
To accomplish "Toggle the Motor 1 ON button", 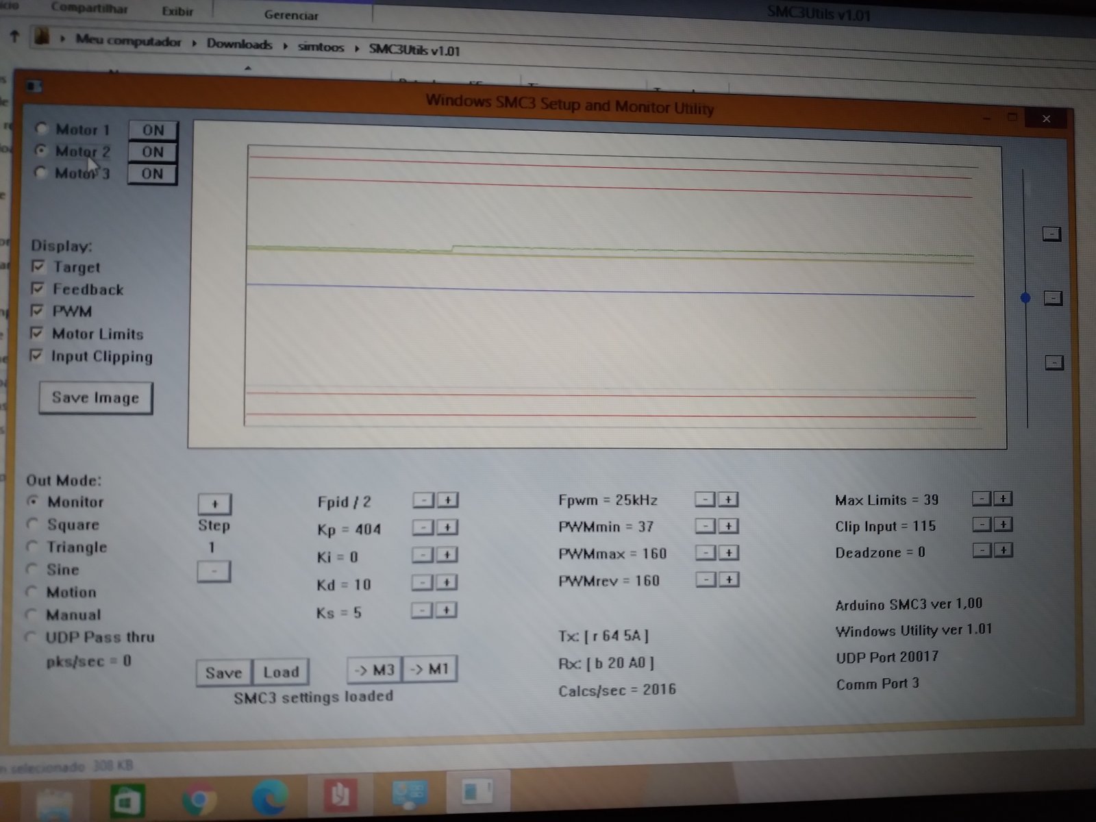I will pos(153,130).
